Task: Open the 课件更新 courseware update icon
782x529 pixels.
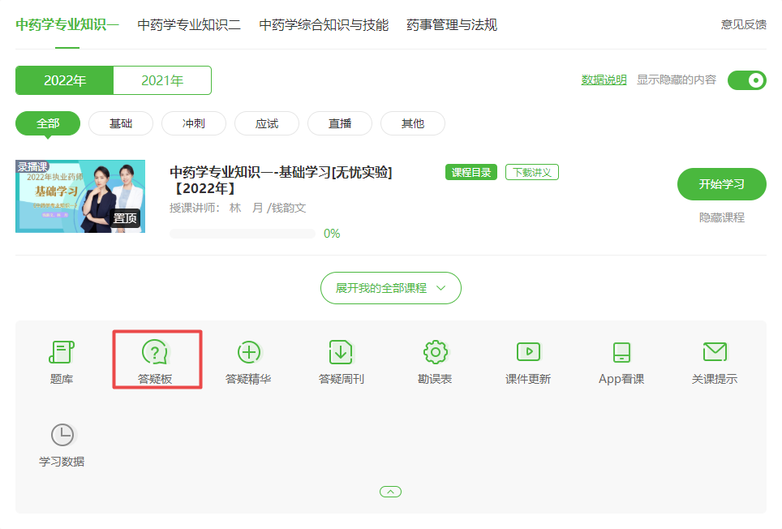Action: (528, 353)
